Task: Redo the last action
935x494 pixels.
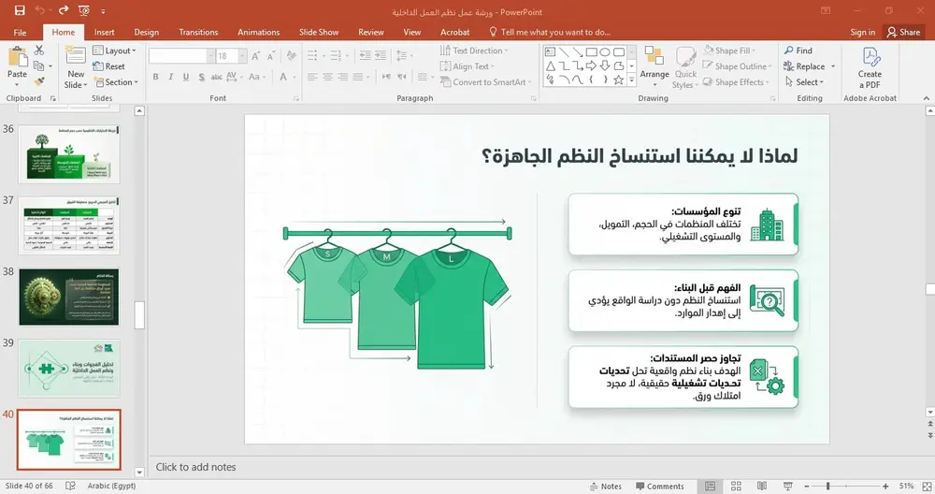Action: [63, 10]
